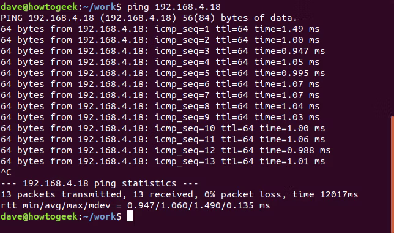The height and width of the screenshot is (233, 394).
Task: Click the time=0.988 ms value
Action: 295,151
